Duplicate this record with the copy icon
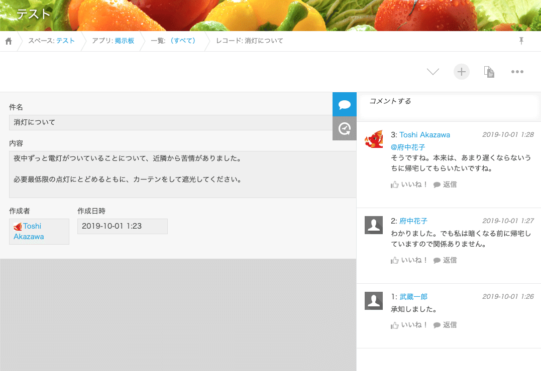Viewport: 541px width, 371px height. [x=489, y=72]
